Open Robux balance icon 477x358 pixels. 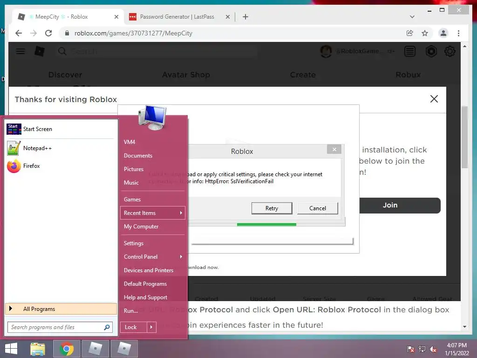(x=431, y=51)
